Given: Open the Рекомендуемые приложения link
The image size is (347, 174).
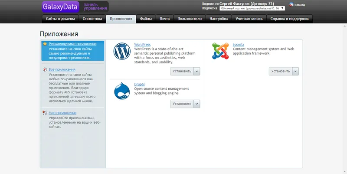Looking at the screenshot, I should click(x=72, y=44).
